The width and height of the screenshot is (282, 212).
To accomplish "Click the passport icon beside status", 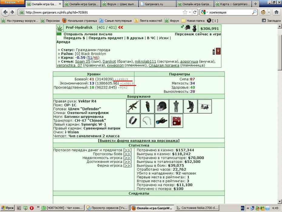I will tap(218, 51).
